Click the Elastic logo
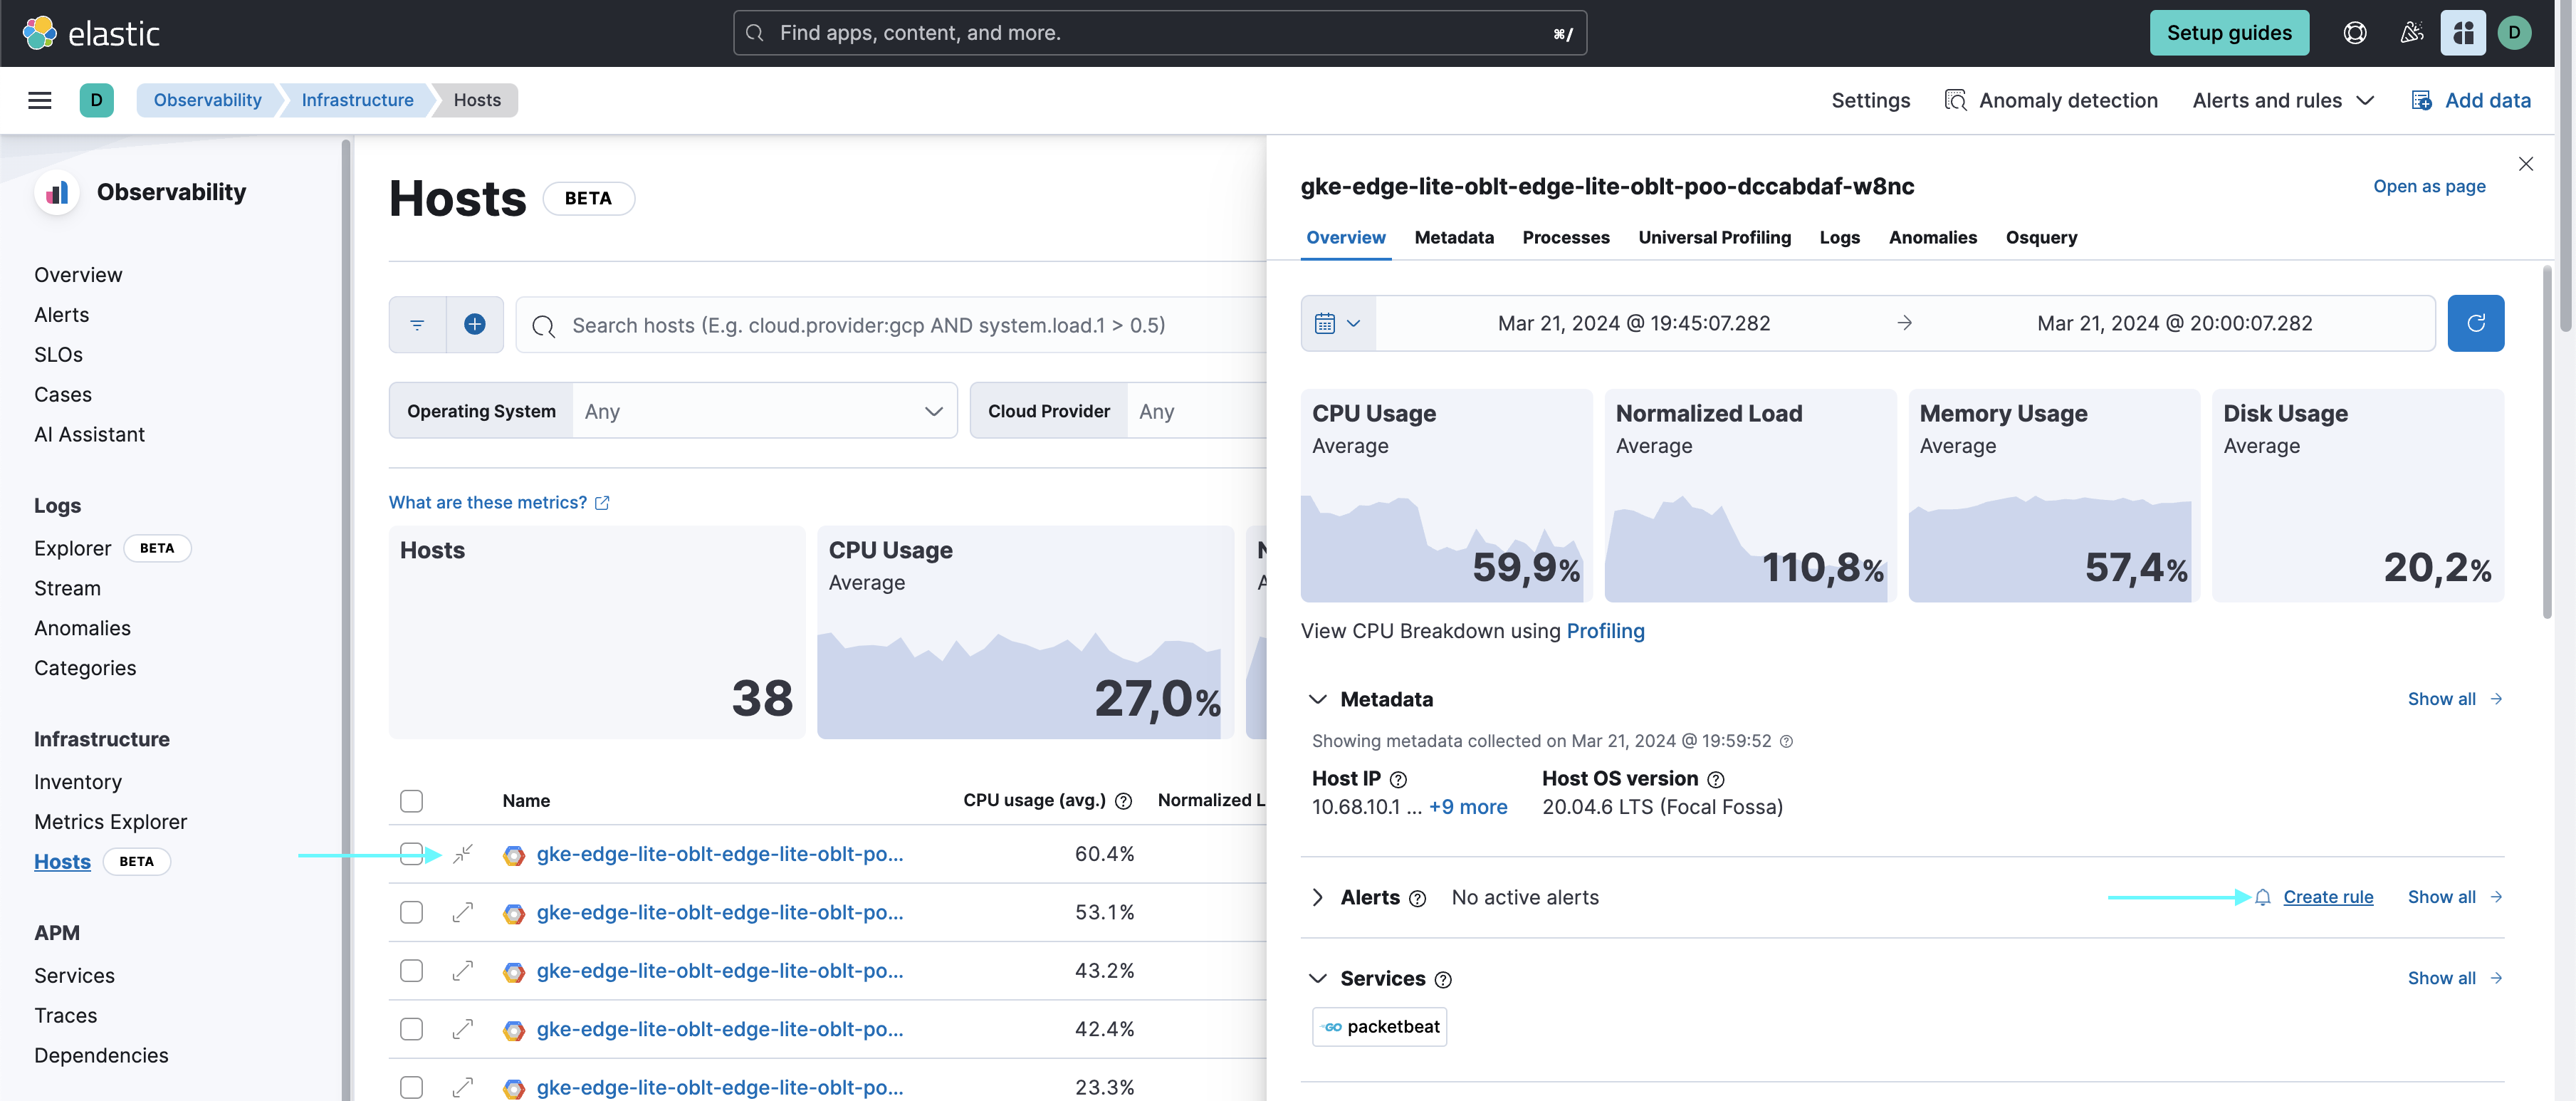2576x1101 pixels. (91, 33)
